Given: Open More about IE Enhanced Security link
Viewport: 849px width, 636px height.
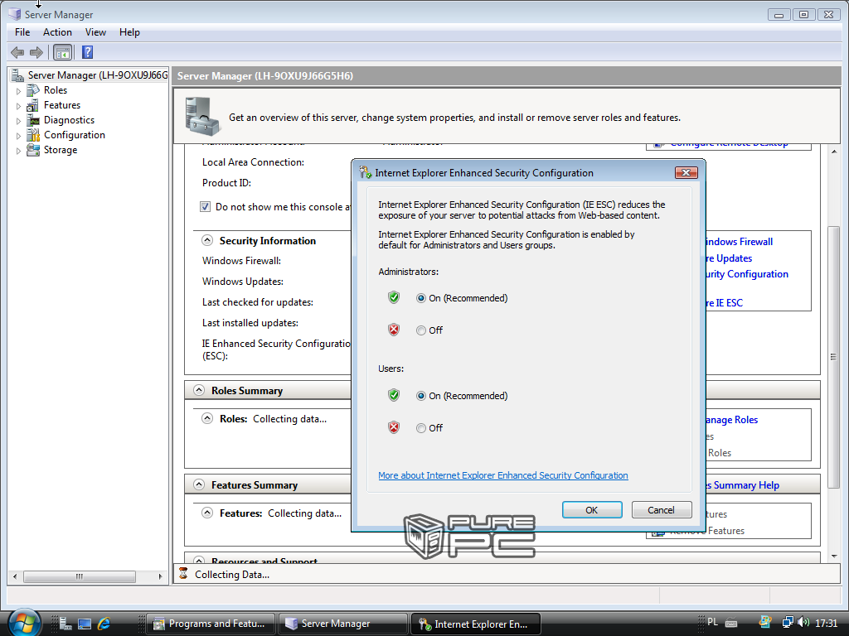Looking at the screenshot, I should (x=503, y=475).
